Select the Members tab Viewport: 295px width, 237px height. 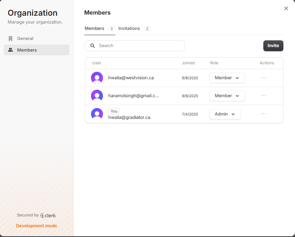pos(94,28)
